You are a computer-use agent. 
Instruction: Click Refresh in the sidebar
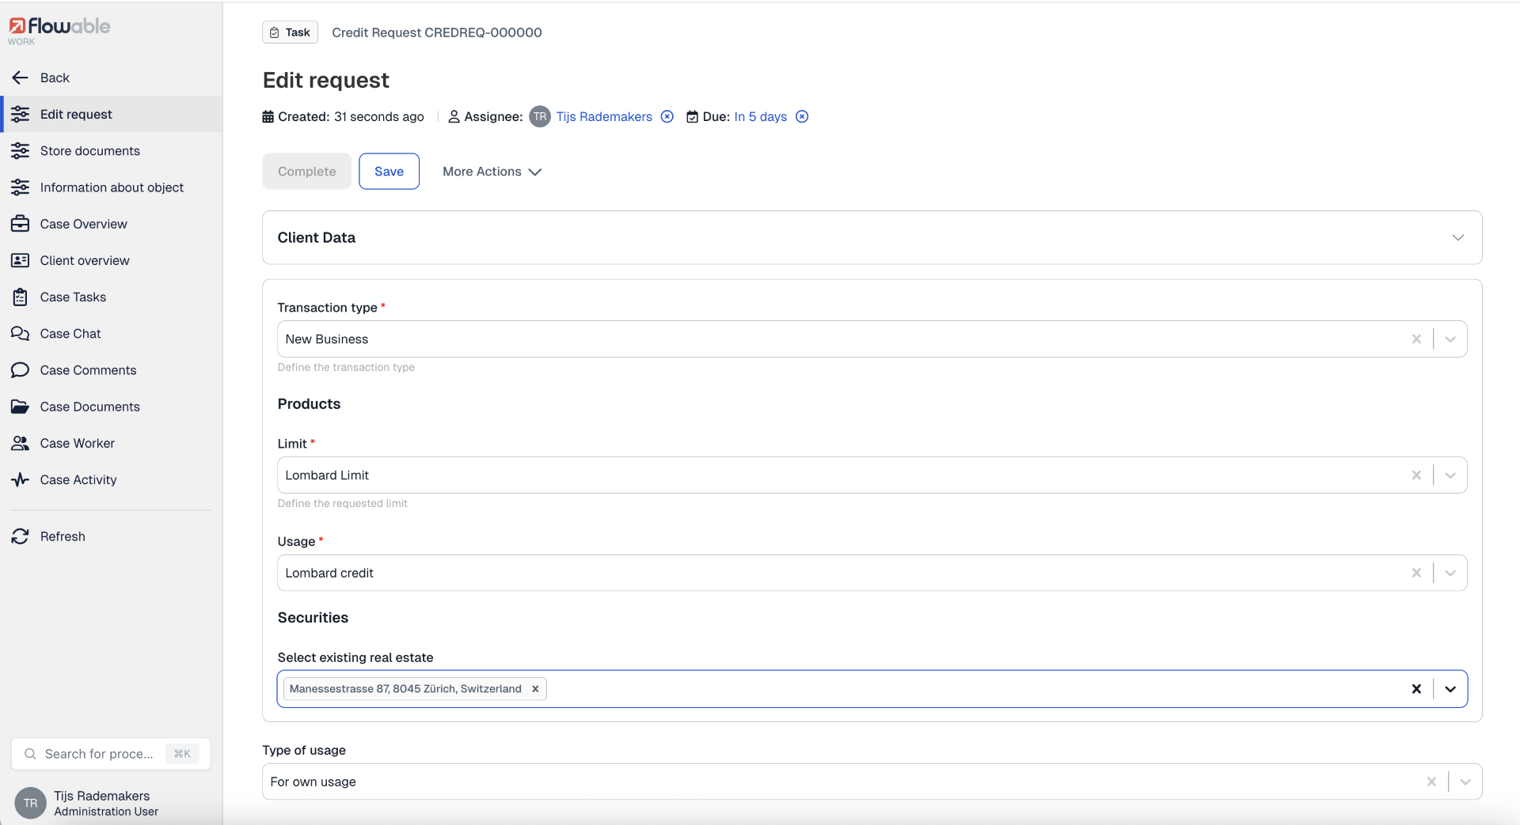click(x=112, y=536)
